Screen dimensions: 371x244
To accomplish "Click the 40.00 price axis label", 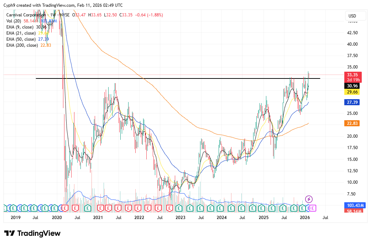I will pos(352,44).
